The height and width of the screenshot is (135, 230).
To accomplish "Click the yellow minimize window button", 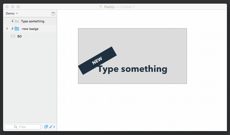I will point(13,7).
